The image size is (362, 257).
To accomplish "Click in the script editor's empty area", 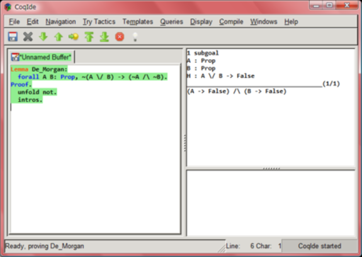I will [95, 167].
